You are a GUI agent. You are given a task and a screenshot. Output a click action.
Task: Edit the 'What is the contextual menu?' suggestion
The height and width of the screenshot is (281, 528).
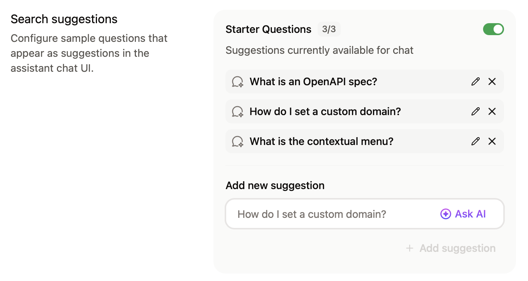click(x=475, y=141)
